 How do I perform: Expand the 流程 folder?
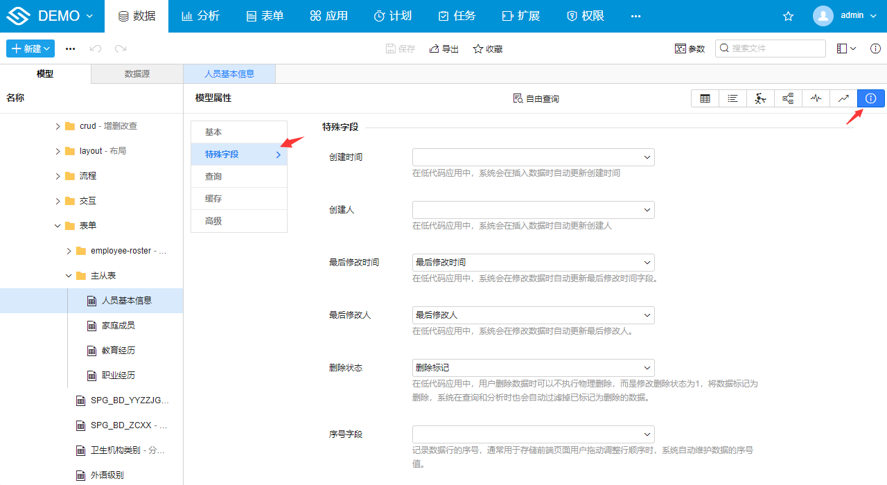click(59, 175)
